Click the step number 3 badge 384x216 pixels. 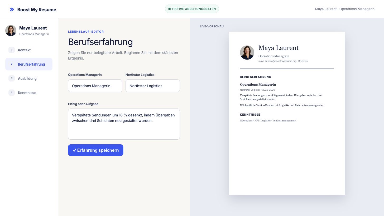click(12, 78)
